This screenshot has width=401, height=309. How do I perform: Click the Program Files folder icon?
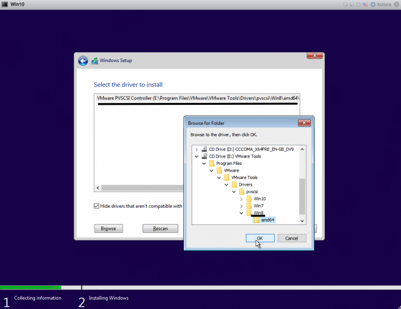pyautogui.click(x=211, y=163)
